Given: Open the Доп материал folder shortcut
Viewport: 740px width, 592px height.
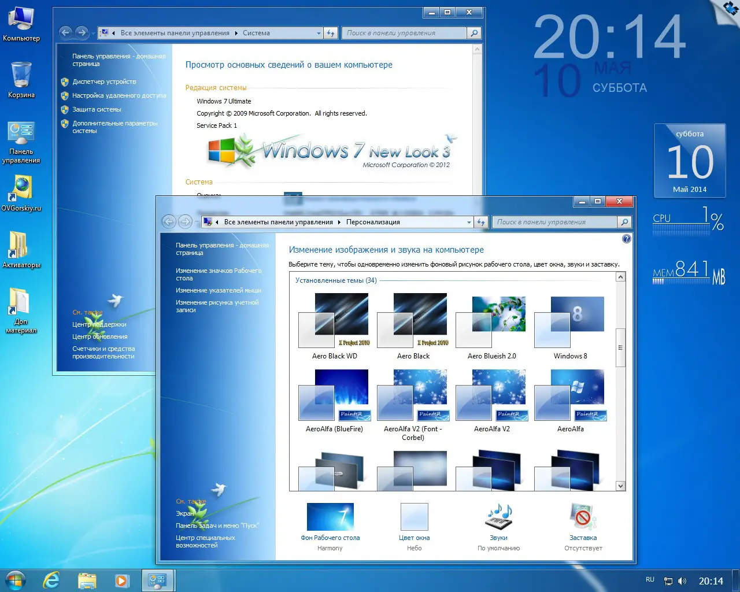Looking at the screenshot, I should click(21, 311).
